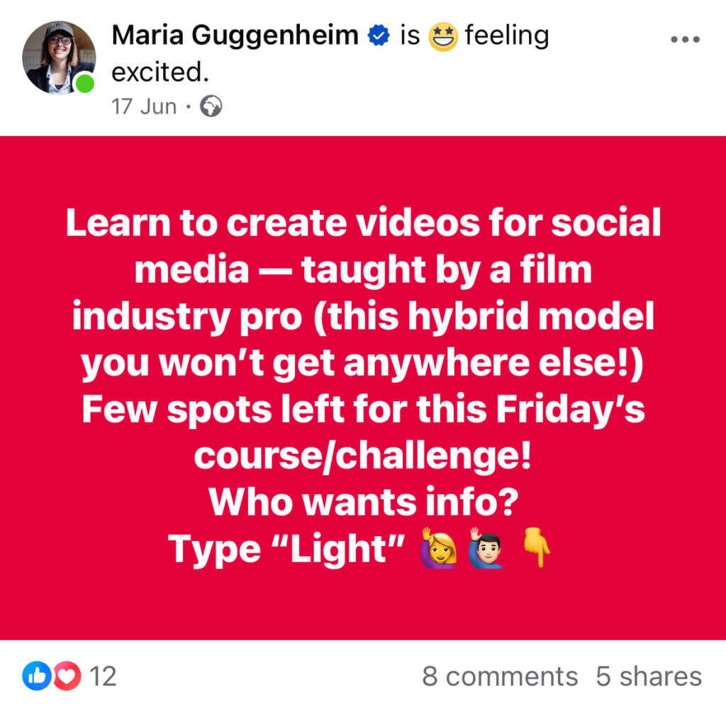Click the "17 Jun" post timestamp
Screen dimensions: 726x714
[x=144, y=106]
